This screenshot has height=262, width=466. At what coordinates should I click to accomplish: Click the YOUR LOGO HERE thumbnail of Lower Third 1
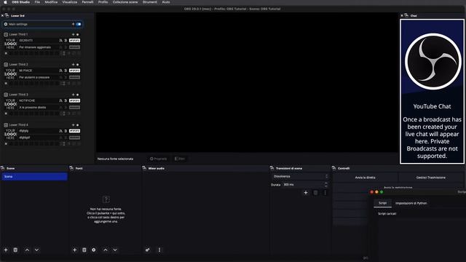point(10,44)
